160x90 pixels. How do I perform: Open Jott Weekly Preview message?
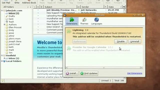pos(61,10)
